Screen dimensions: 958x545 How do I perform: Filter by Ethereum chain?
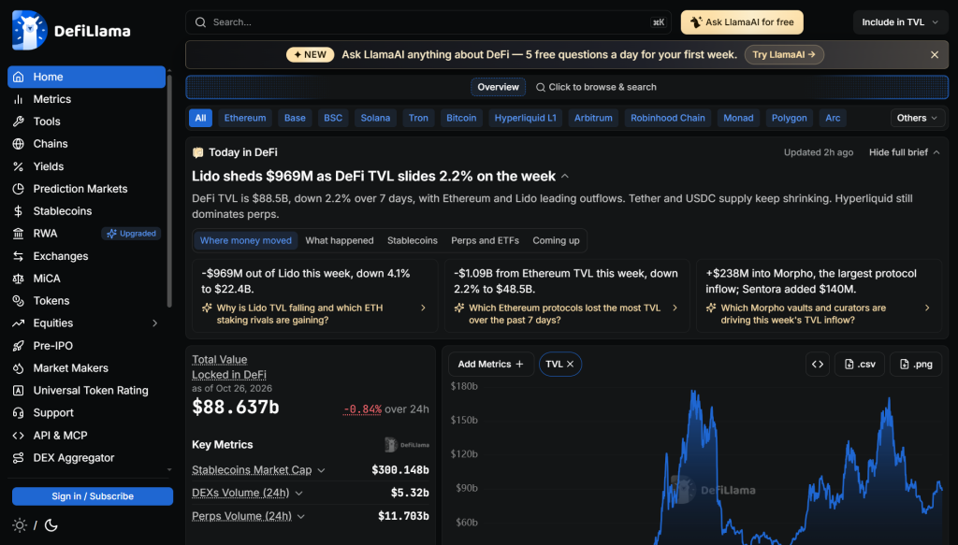point(245,118)
